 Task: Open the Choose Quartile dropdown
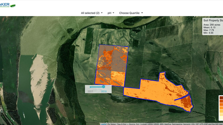pos(131,13)
